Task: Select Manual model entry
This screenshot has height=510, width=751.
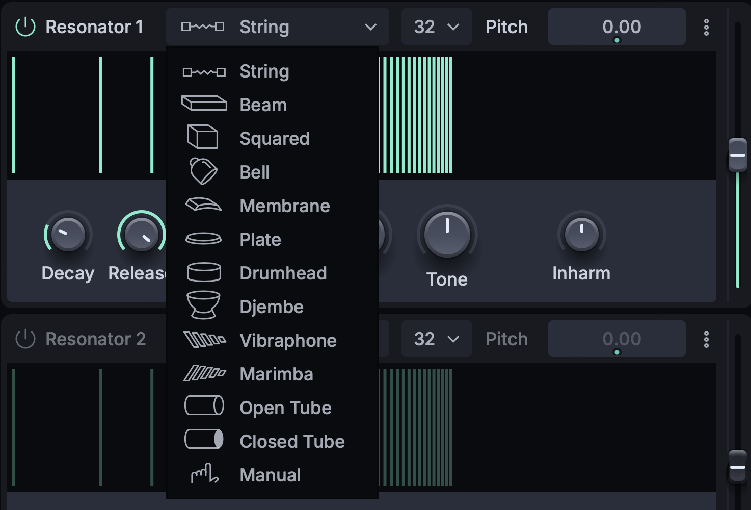Action: (x=272, y=475)
